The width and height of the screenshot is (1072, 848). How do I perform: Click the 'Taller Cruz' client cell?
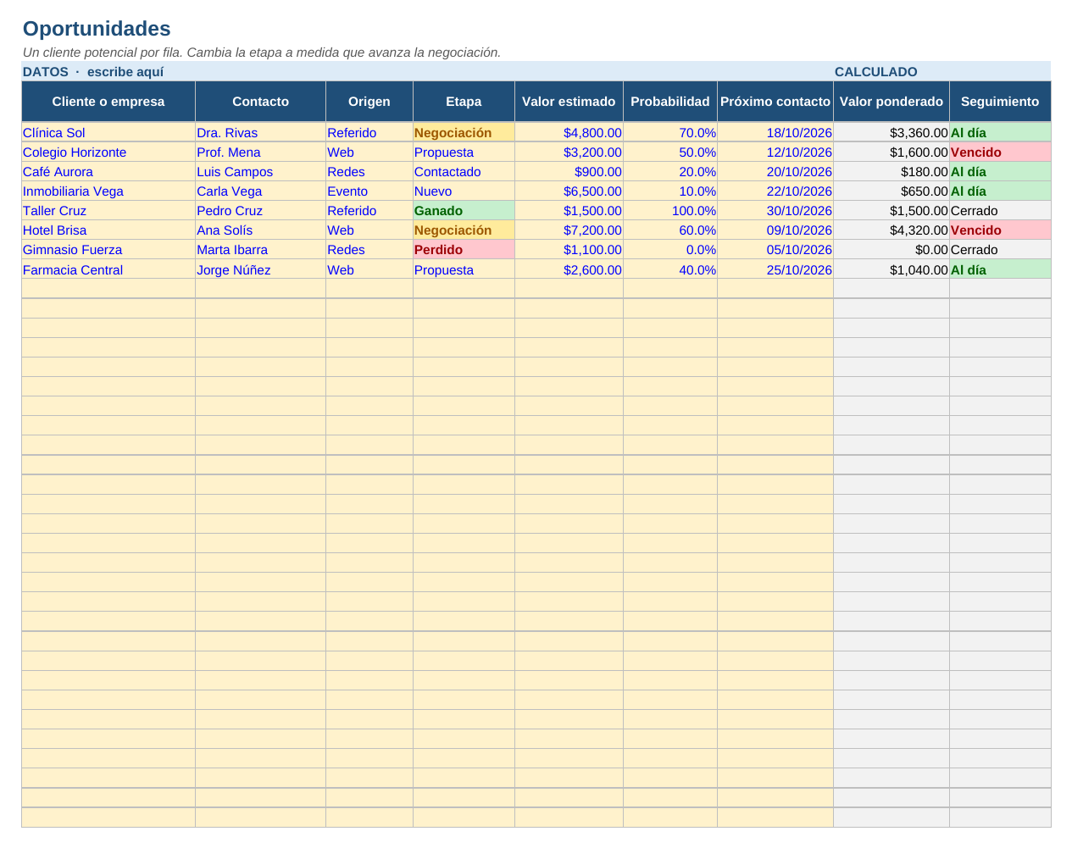tap(108, 210)
